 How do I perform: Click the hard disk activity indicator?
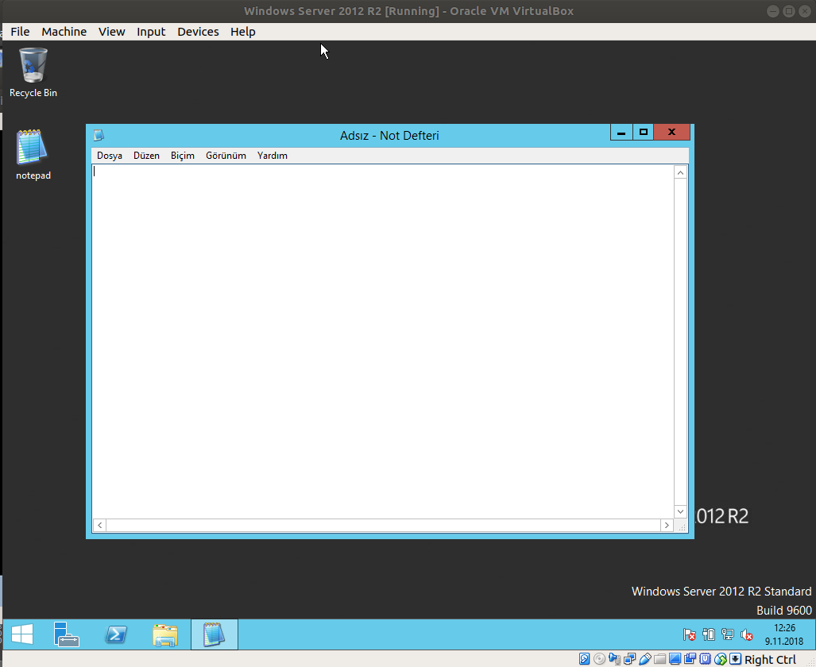coord(585,659)
